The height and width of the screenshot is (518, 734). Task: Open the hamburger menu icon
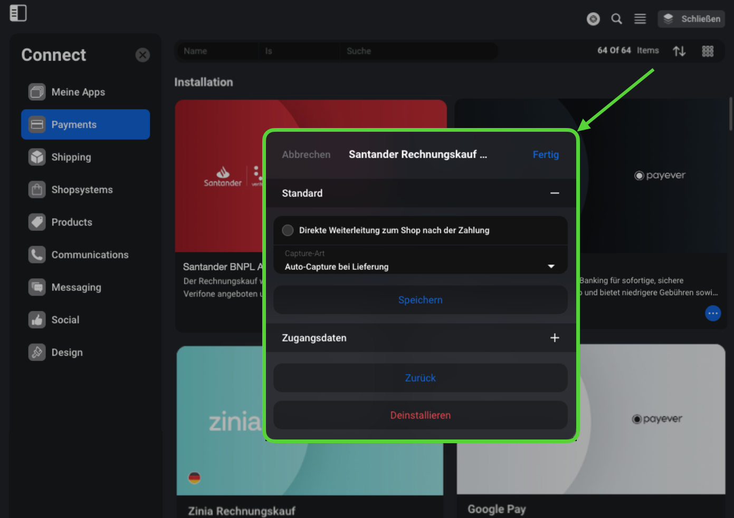click(x=640, y=19)
